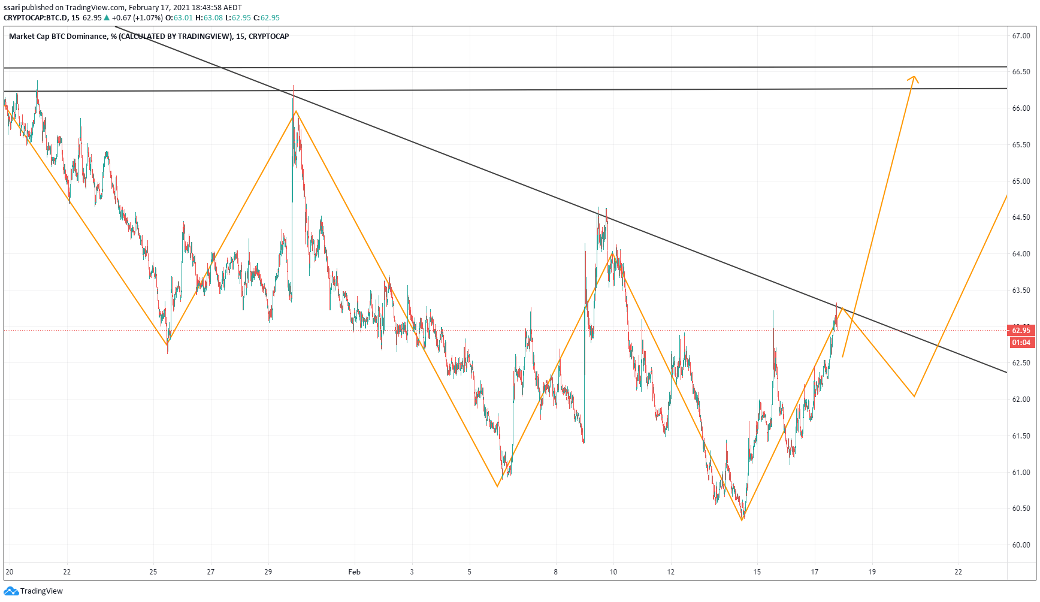Click the high value H:63.08
1040x602 pixels.
(x=209, y=18)
